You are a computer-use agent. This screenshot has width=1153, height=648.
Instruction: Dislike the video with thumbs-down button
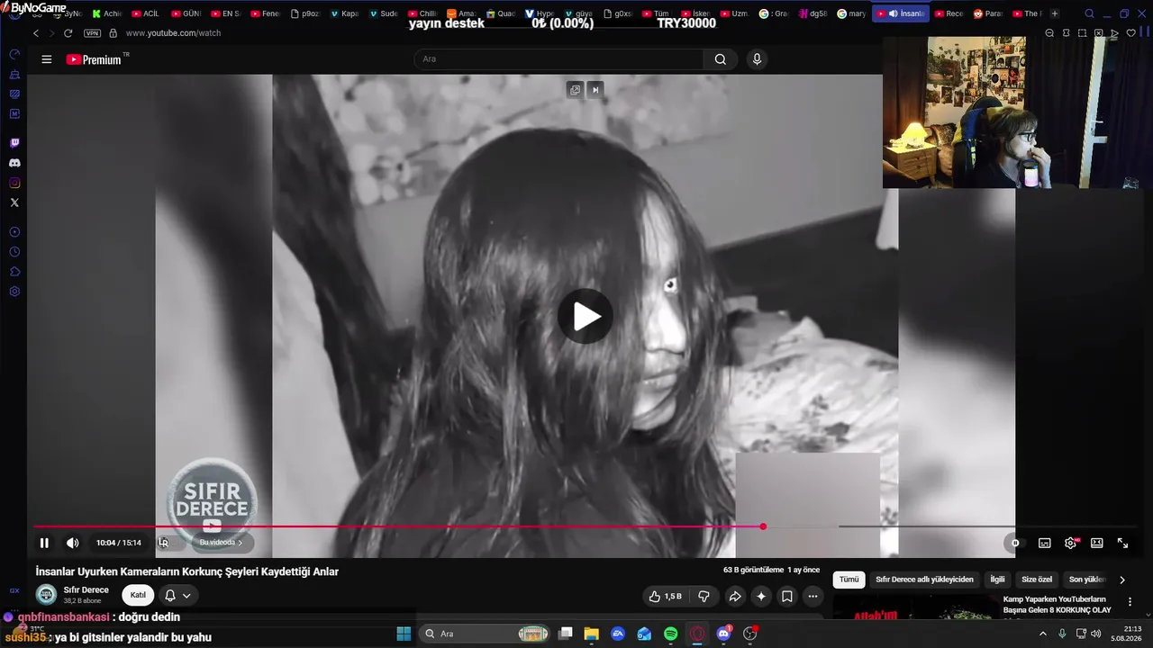(704, 596)
